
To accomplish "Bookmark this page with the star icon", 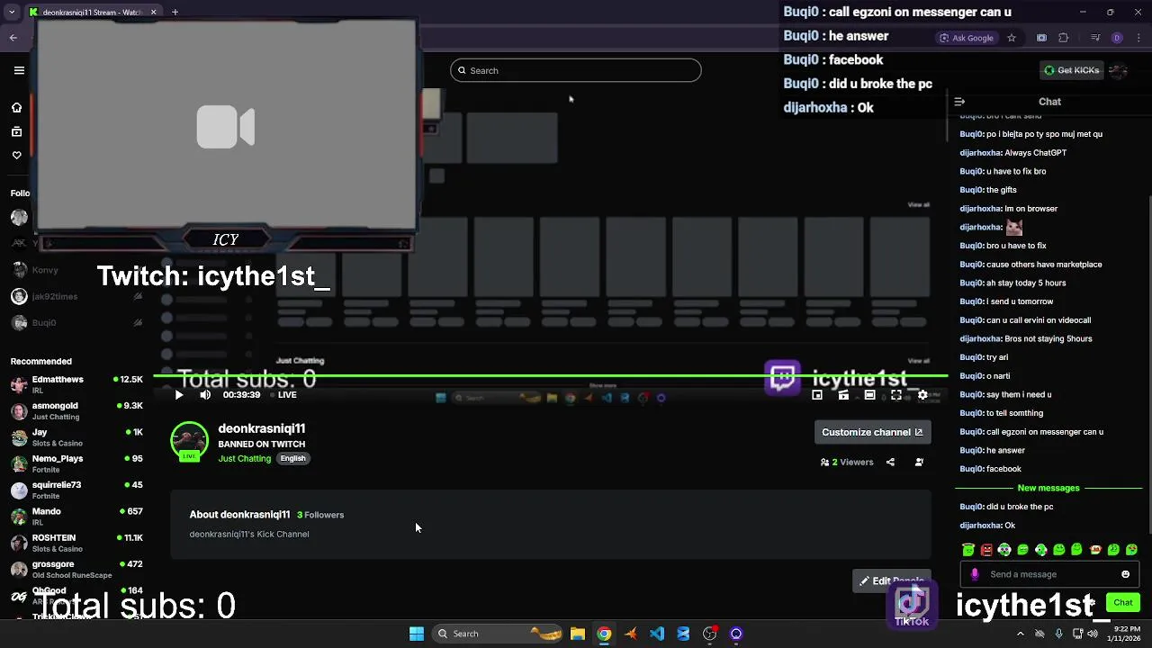I will 1012,38.
